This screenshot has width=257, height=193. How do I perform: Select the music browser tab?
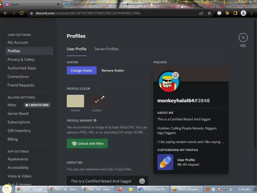point(31,4)
